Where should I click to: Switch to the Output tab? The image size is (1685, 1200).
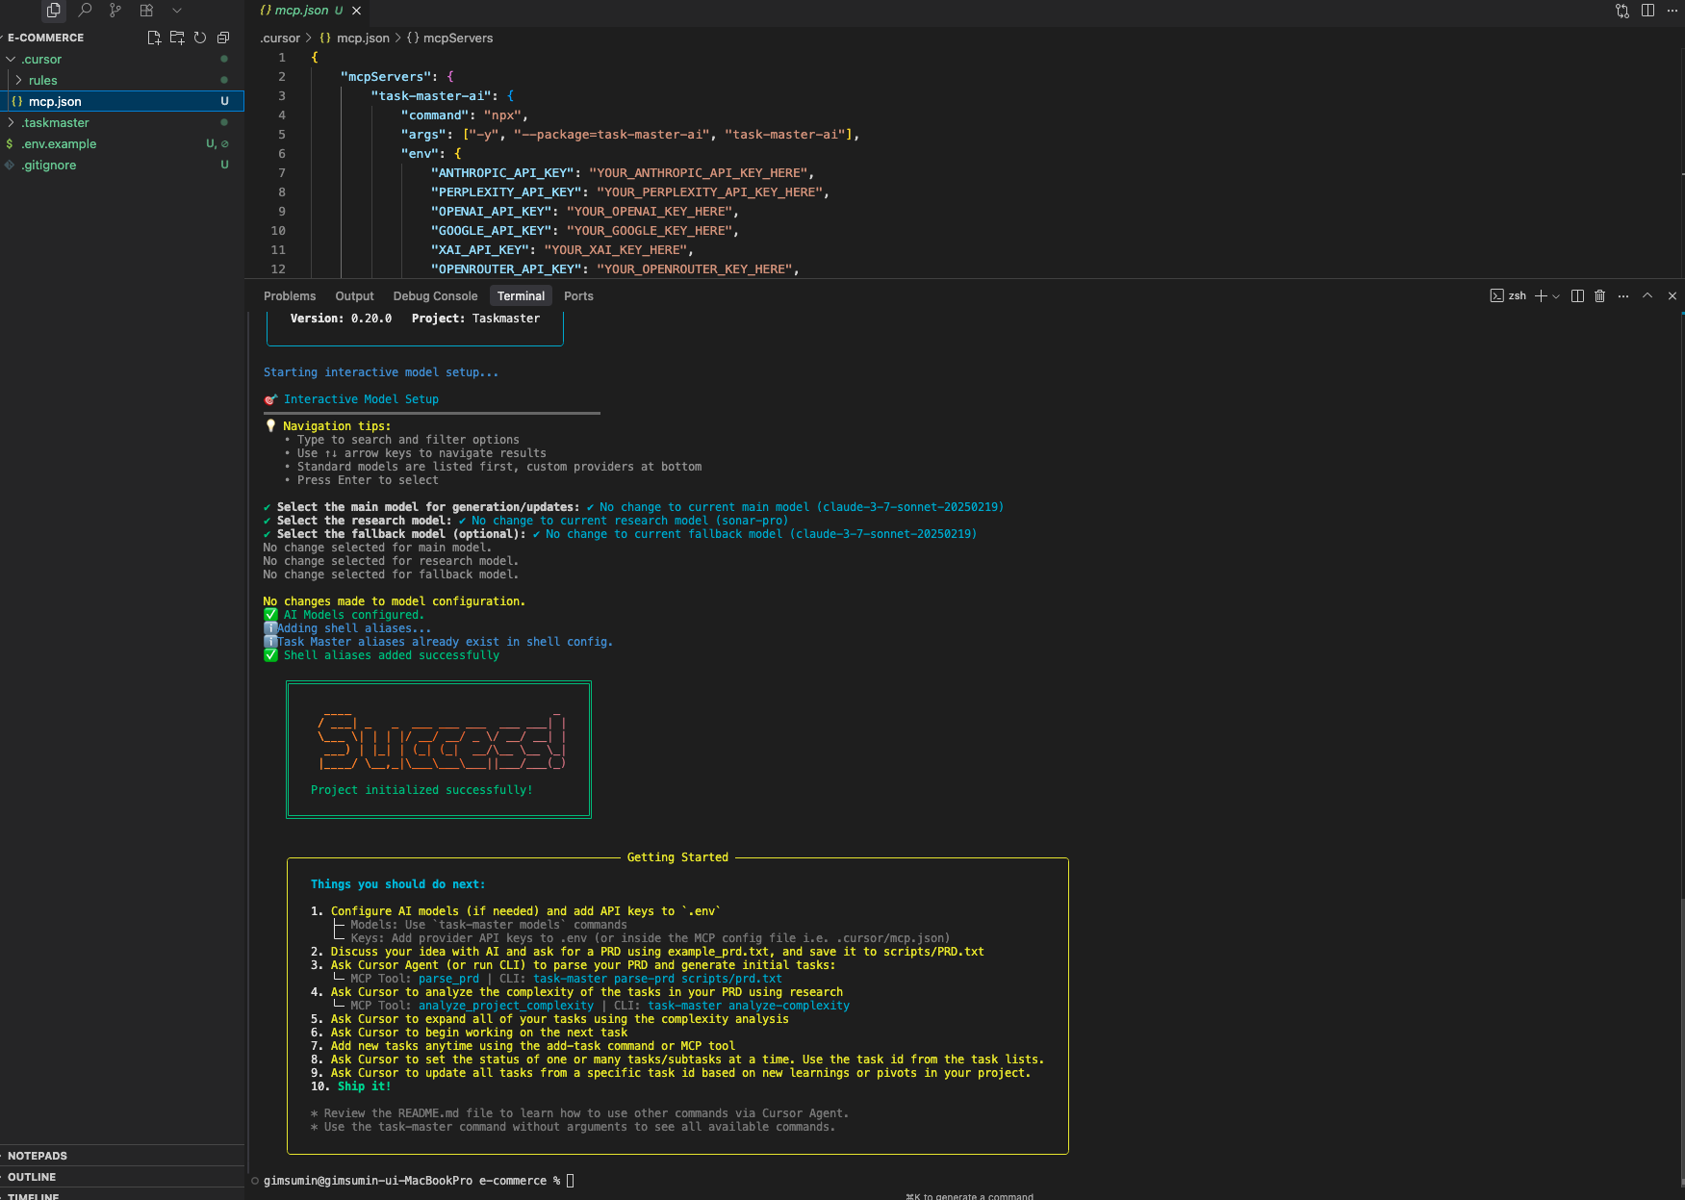pyautogui.click(x=354, y=295)
